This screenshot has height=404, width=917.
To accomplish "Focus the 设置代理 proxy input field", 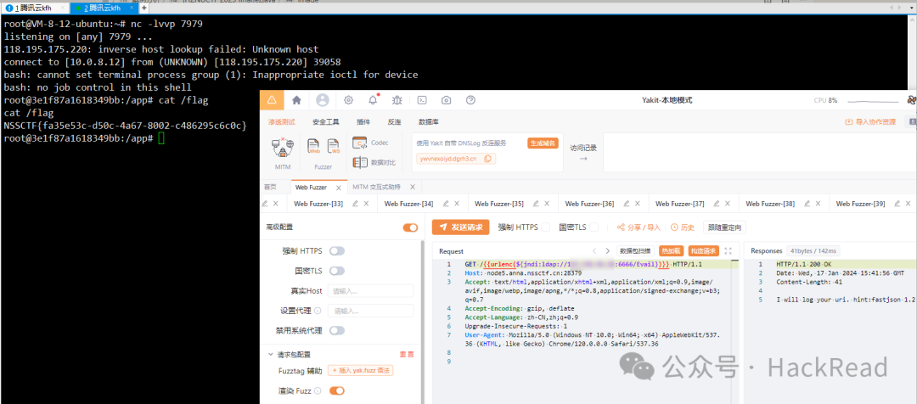I will coord(370,311).
